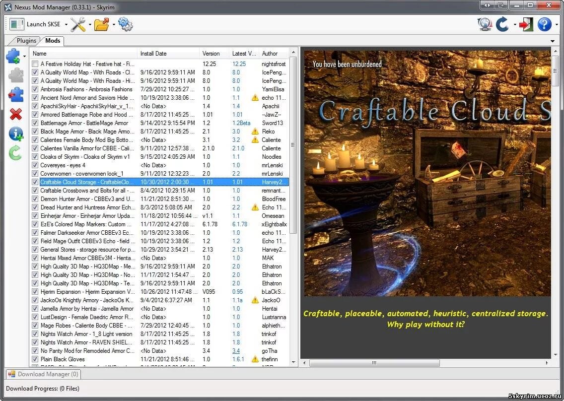Sort by the Name column header
Viewport: 564px width, 401px height.
tap(83, 53)
